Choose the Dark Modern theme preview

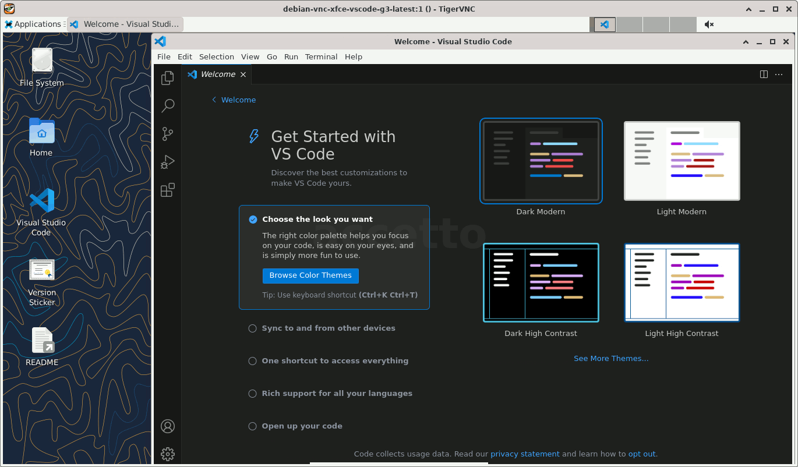[x=541, y=161]
